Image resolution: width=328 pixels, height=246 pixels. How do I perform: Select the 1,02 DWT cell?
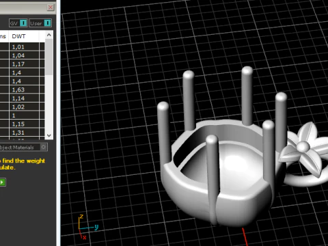pos(24,107)
